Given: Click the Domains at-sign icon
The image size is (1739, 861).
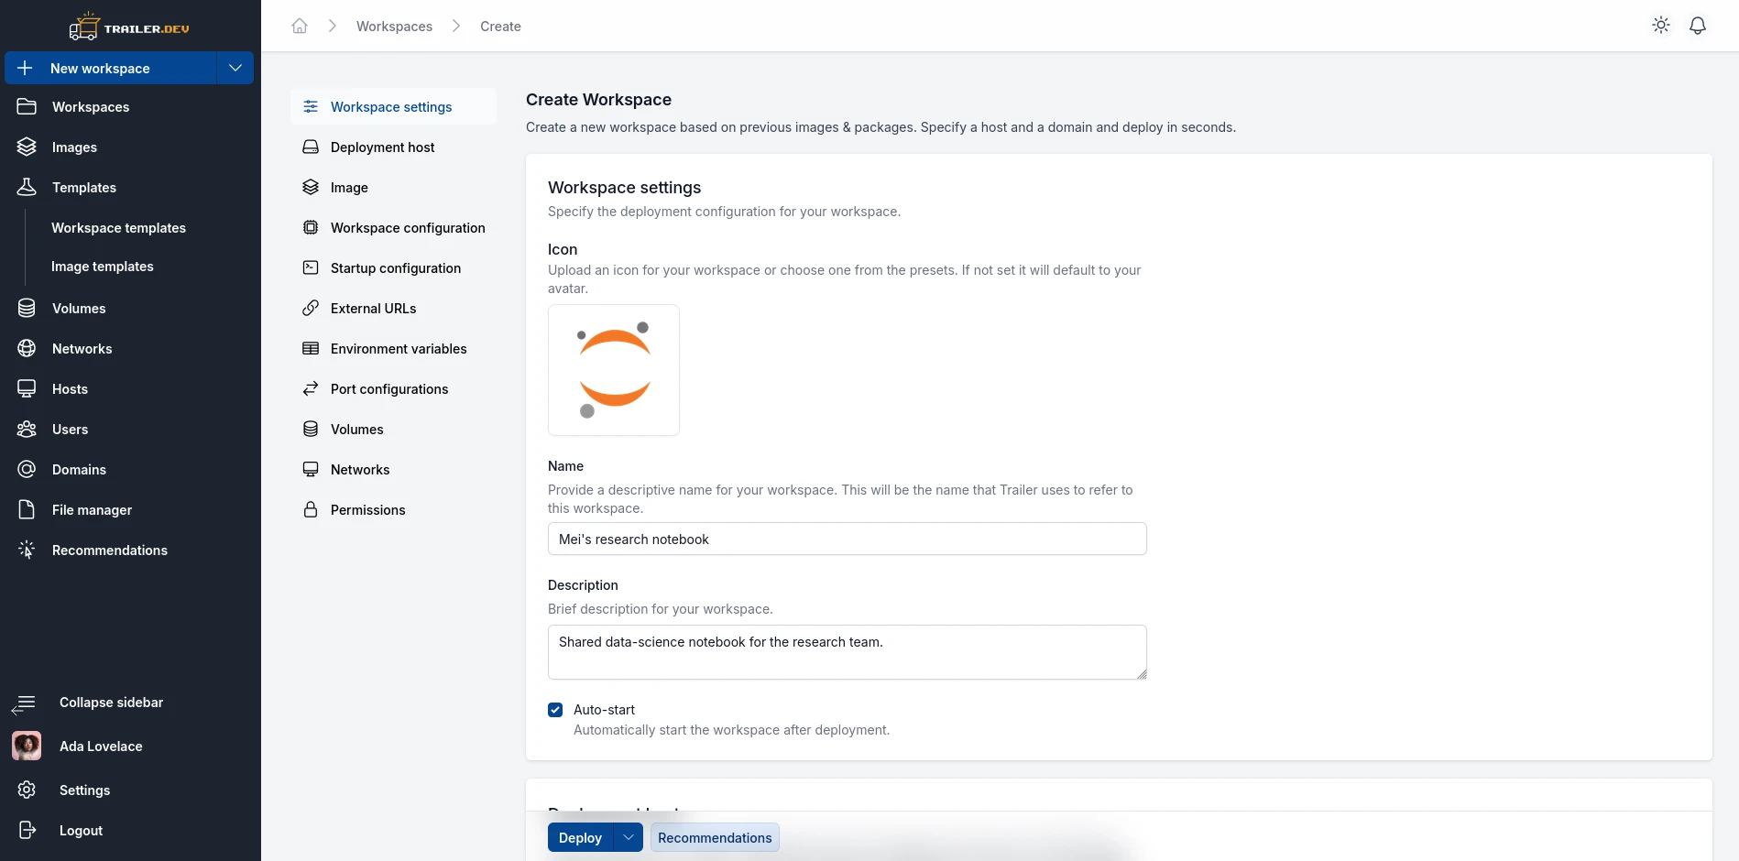Looking at the screenshot, I should tap(27, 469).
